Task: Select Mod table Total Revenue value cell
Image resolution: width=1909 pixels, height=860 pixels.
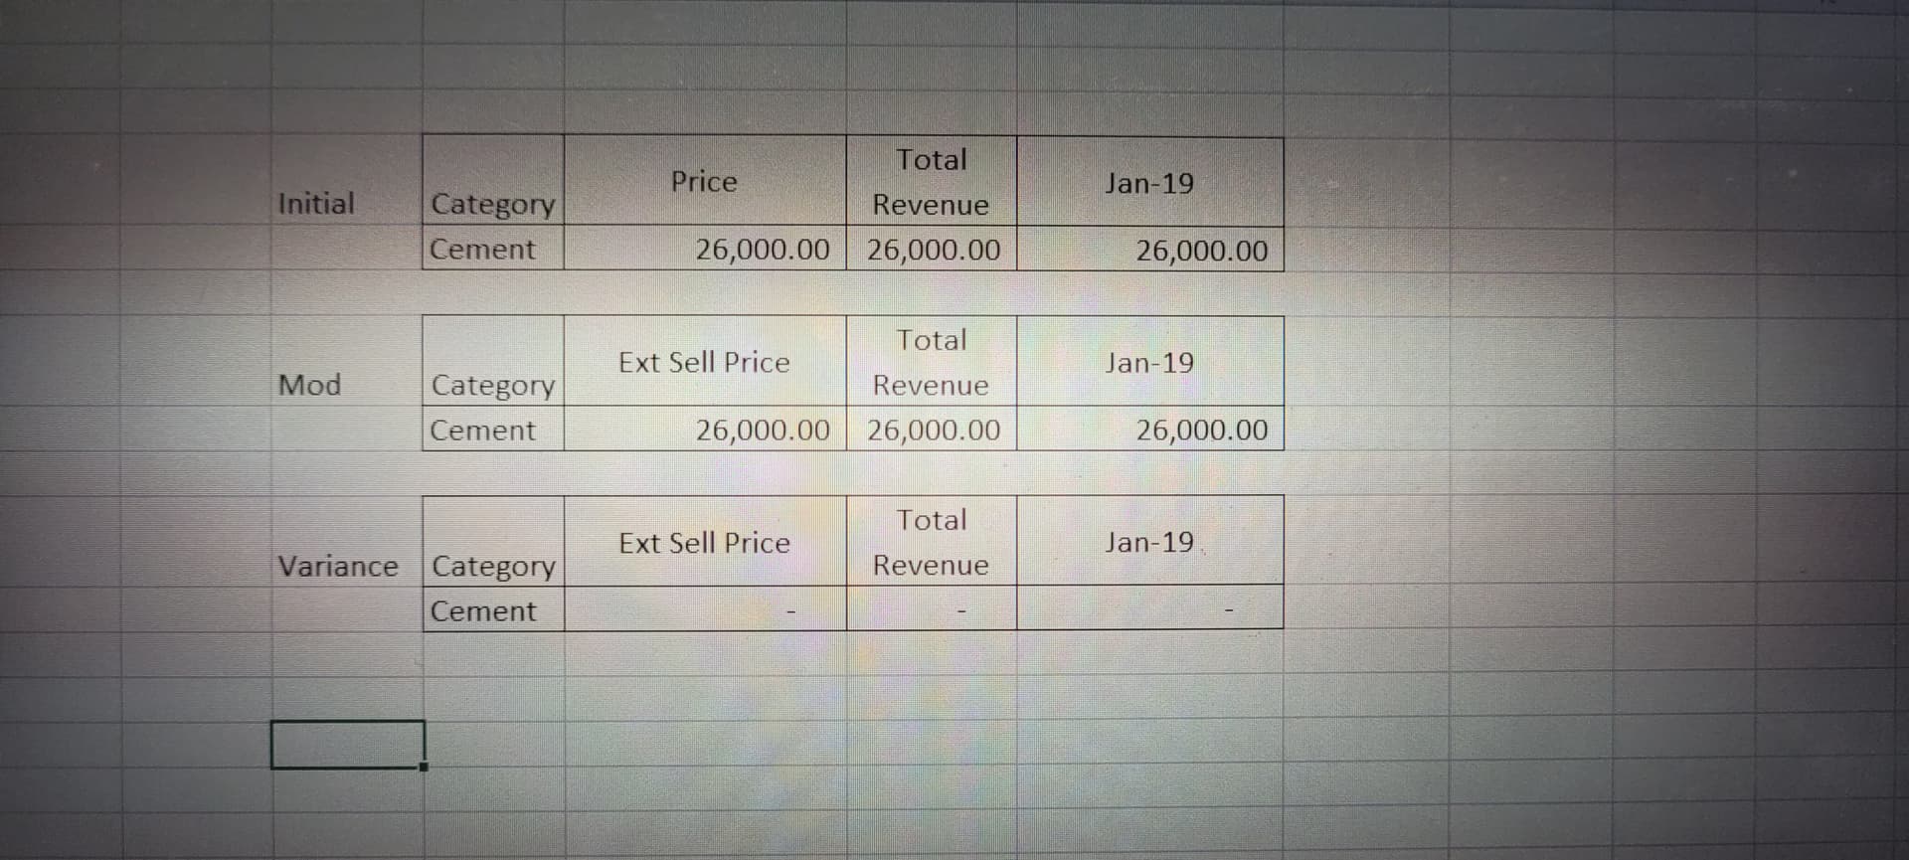Action: 932,430
